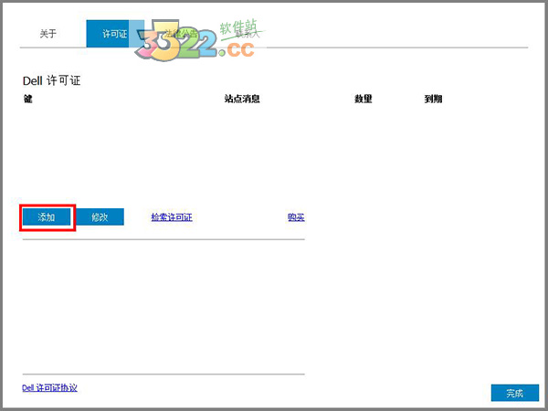Viewport: 548px width, 411px height.
Task: Switch to the 关于 tab
Action: pos(47,34)
